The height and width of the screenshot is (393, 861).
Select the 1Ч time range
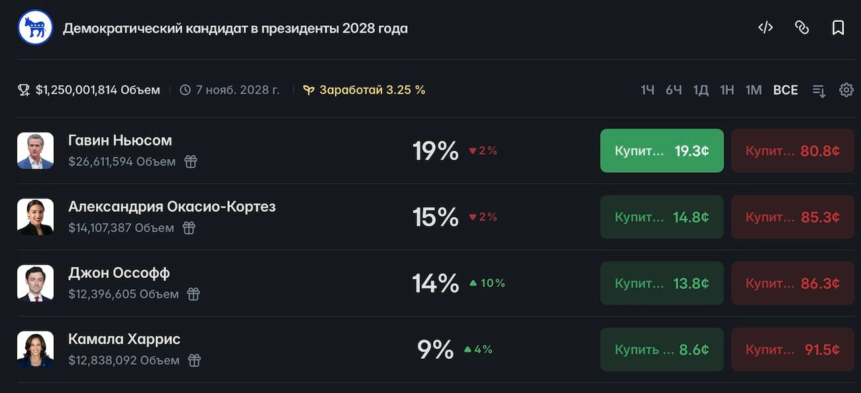pos(648,90)
